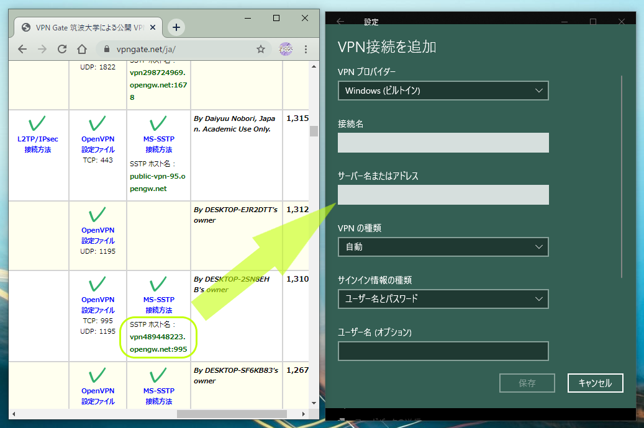Image resolution: width=644 pixels, height=428 pixels.
Task: Click the 1,315 score cell
Action: 297,118
